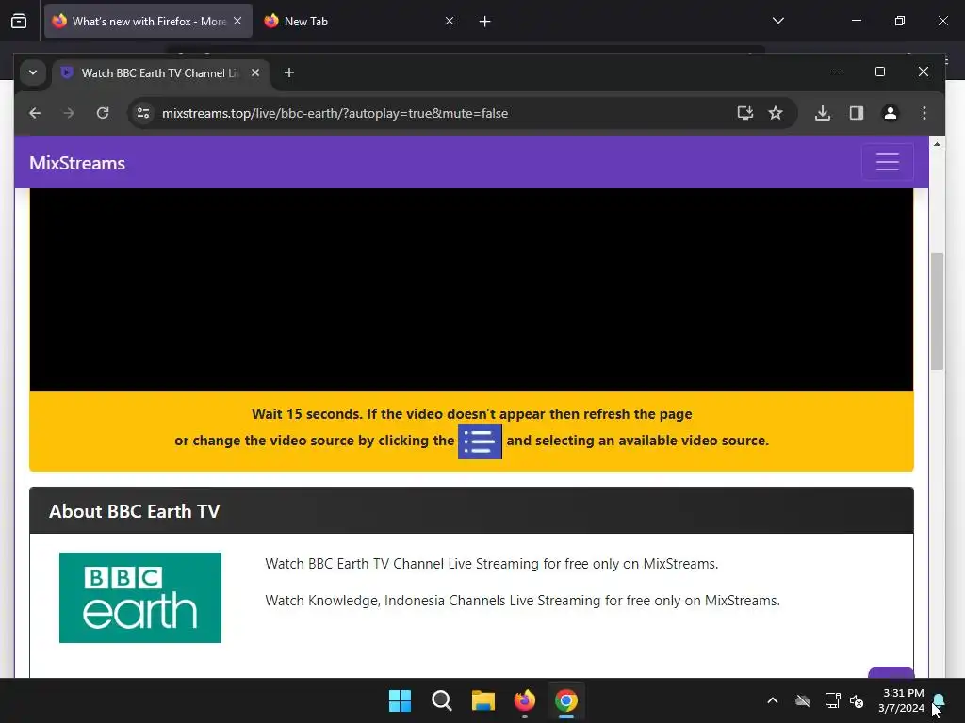Screen dimensions: 965x723
Task: Click the Chrome address bar URL
Action: [335, 113]
